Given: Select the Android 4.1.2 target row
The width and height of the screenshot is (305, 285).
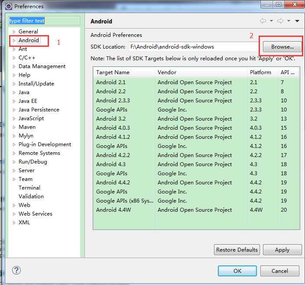Looking at the screenshot, I should coord(196,137).
